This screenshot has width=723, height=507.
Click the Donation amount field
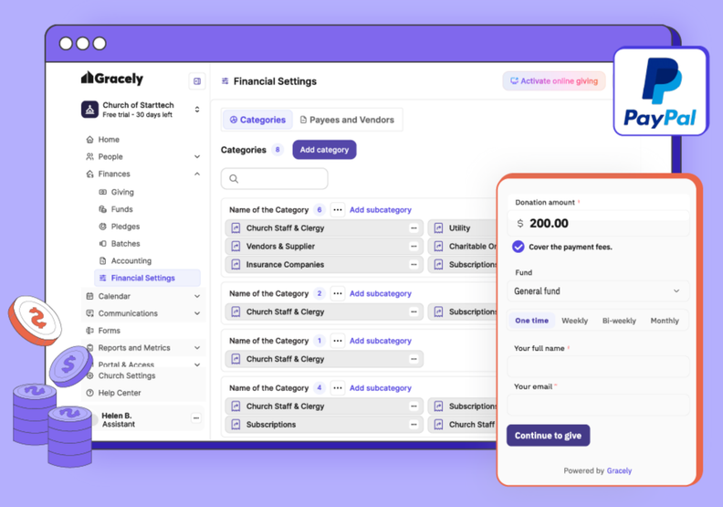(x=598, y=223)
